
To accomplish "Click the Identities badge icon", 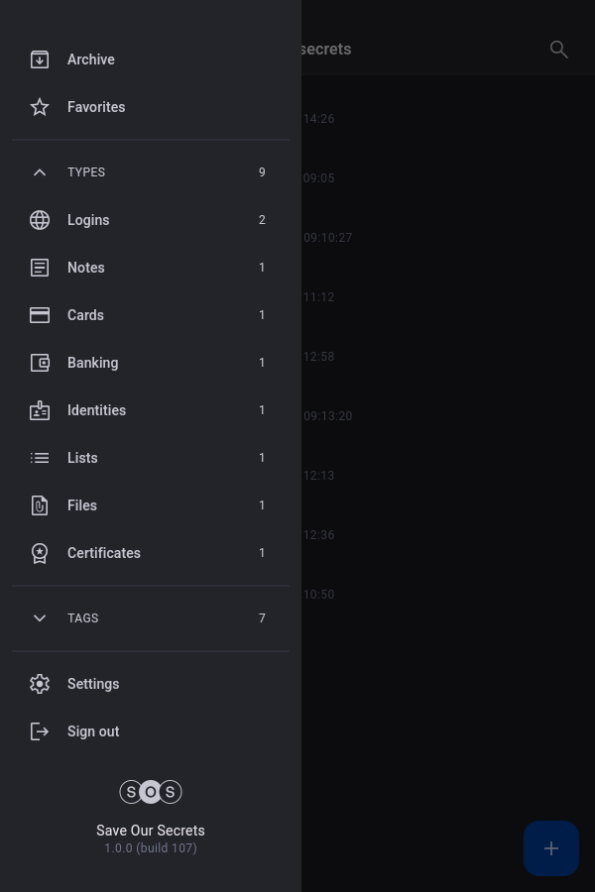I will click(40, 410).
